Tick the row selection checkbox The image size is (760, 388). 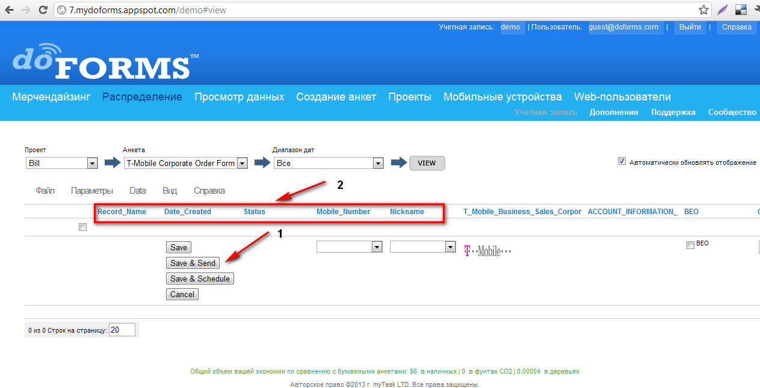pyautogui.click(x=82, y=227)
